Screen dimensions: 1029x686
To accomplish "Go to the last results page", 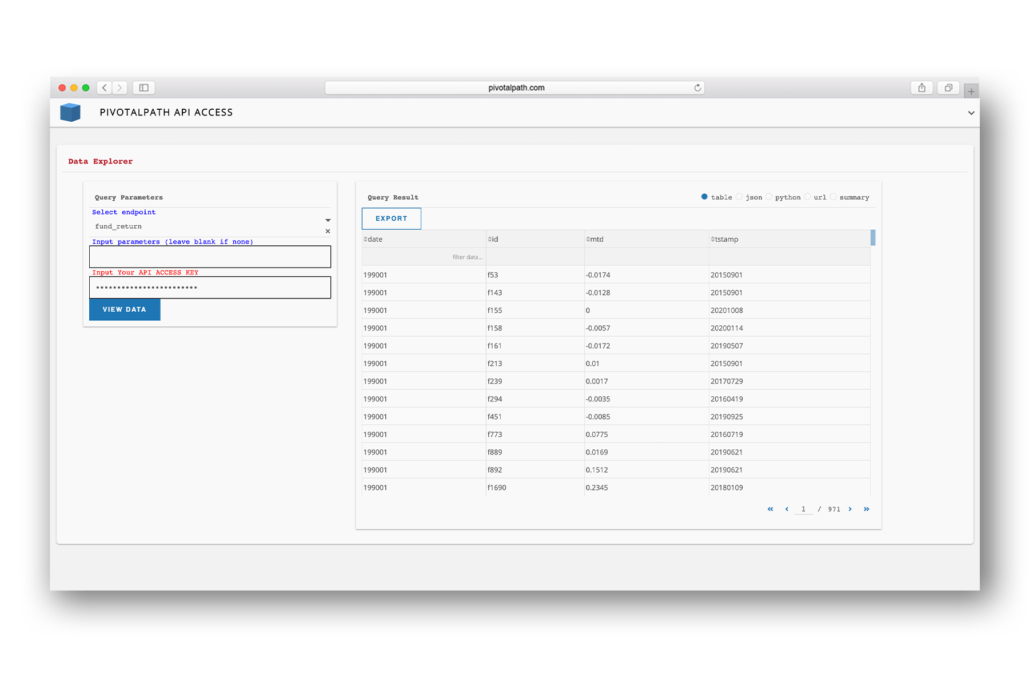I will [866, 509].
